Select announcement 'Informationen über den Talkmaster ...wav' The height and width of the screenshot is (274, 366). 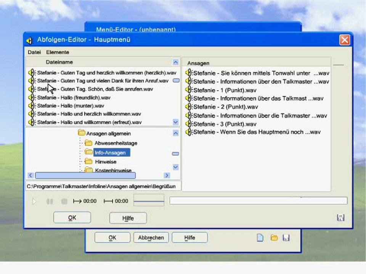(261, 81)
